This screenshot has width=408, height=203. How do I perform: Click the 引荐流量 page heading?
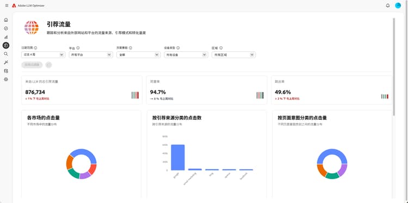pos(59,24)
